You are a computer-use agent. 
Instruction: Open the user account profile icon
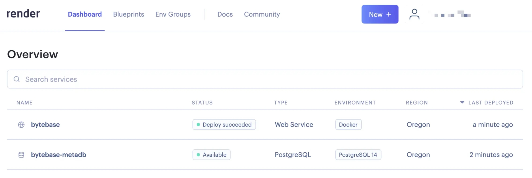coord(414,14)
